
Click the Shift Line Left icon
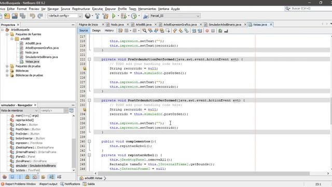point(194,31)
